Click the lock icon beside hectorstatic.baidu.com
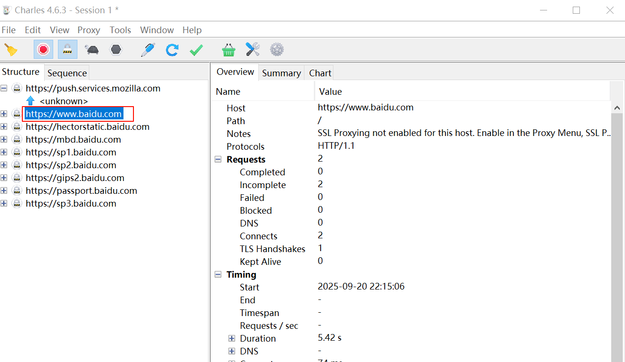The width and height of the screenshot is (625, 362). (x=17, y=127)
